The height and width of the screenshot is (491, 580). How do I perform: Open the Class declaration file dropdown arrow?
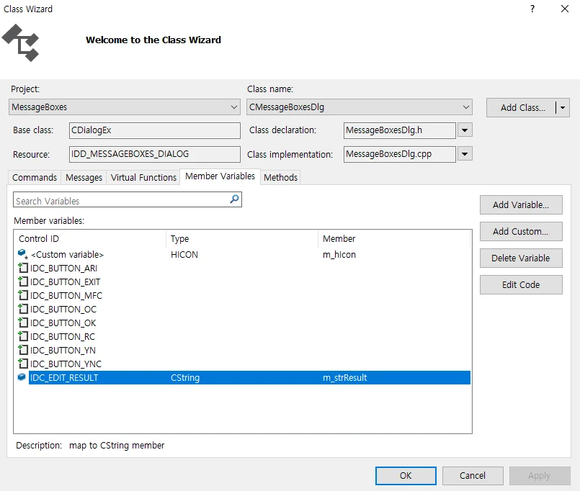465,130
